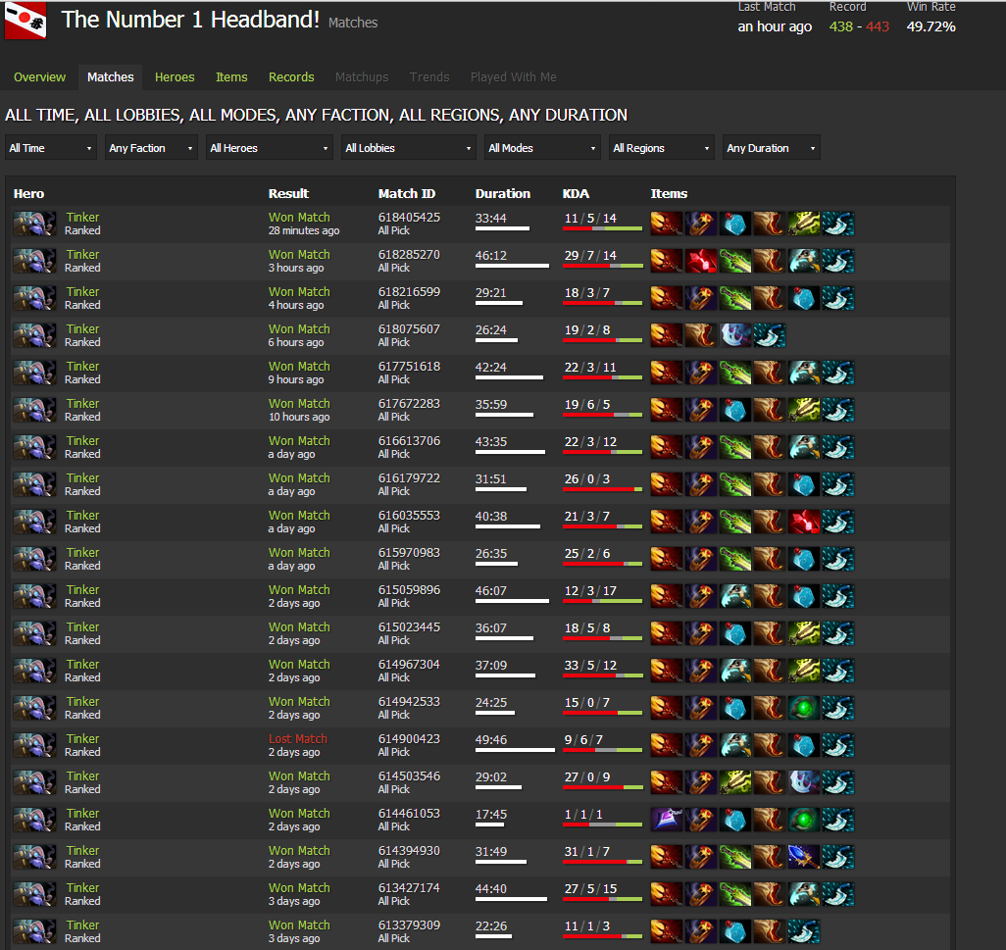This screenshot has height=950, width=1006.
Task: Click red Bloodstone icon in 616035553 row
Action: (804, 522)
